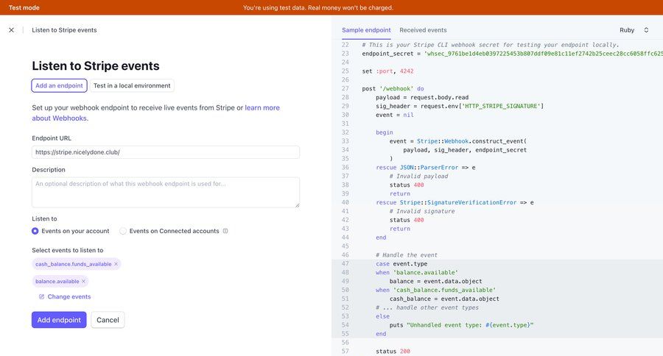This screenshot has width=663, height=356.
Task: Close the Listen to Stripe events dialog
Action: (11, 30)
